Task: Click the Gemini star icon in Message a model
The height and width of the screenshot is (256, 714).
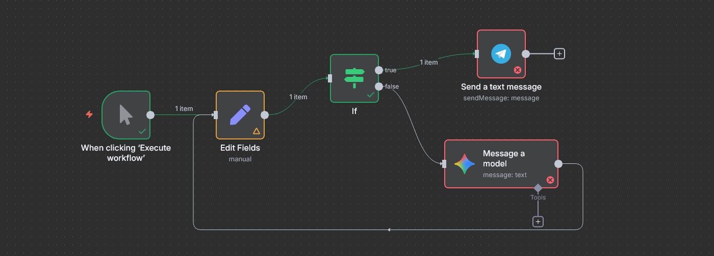Action: click(465, 164)
